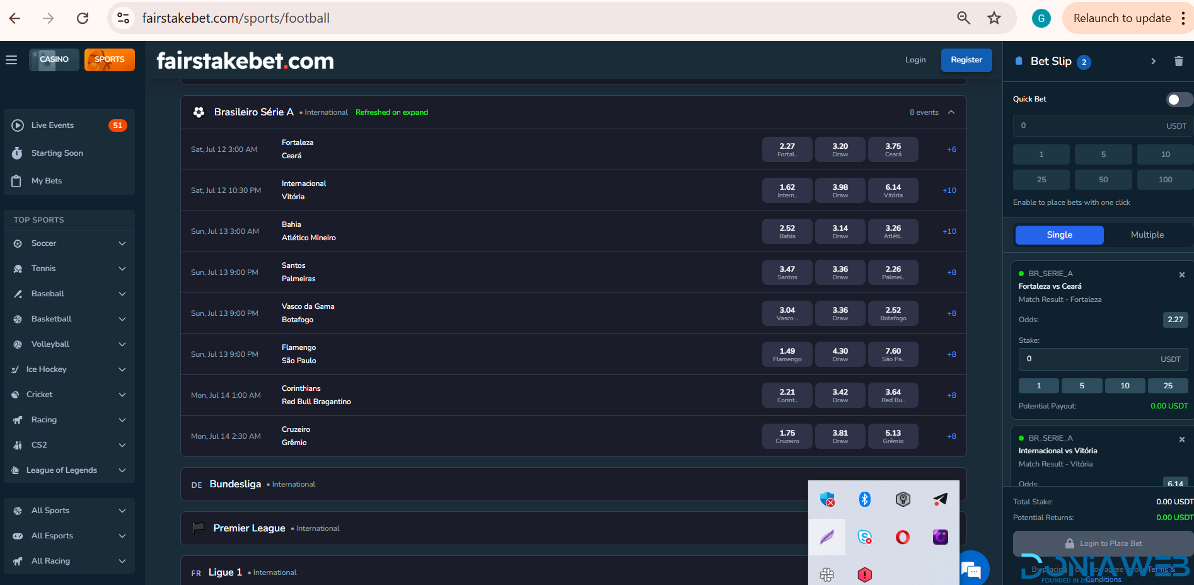This screenshot has height=585, width=1194.
Task: Remove Internacional vs Vitória bet selection
Action: (x=1182, y=439)
